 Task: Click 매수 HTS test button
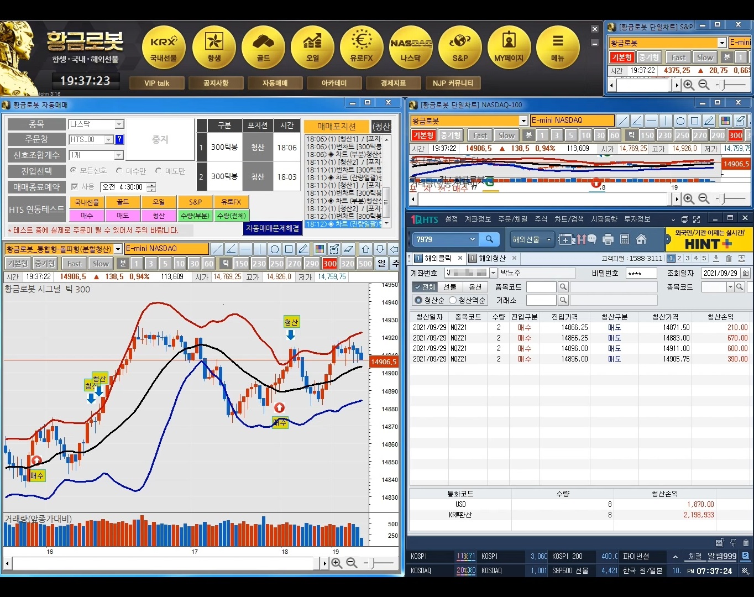point(87,216)
